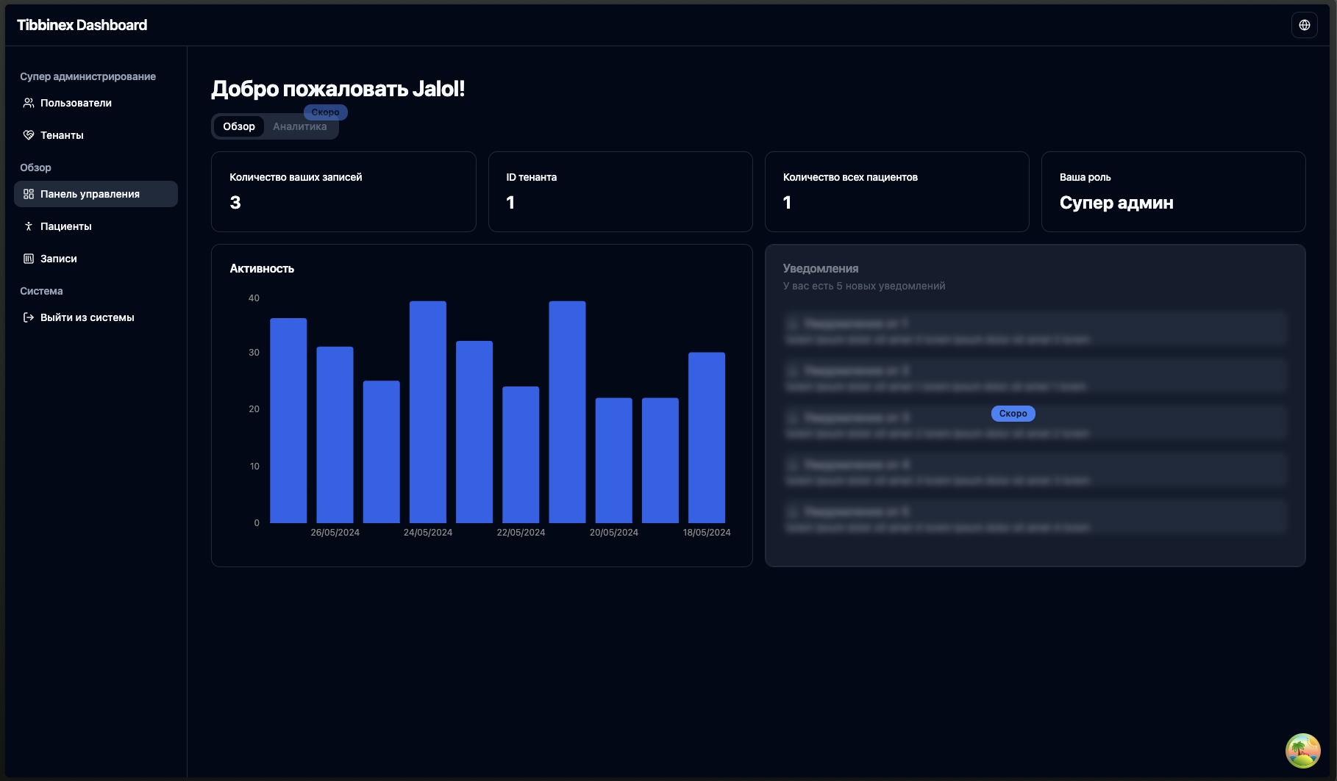Click the 24/05/2024 axis label
1337x781 pixels.
428,533
